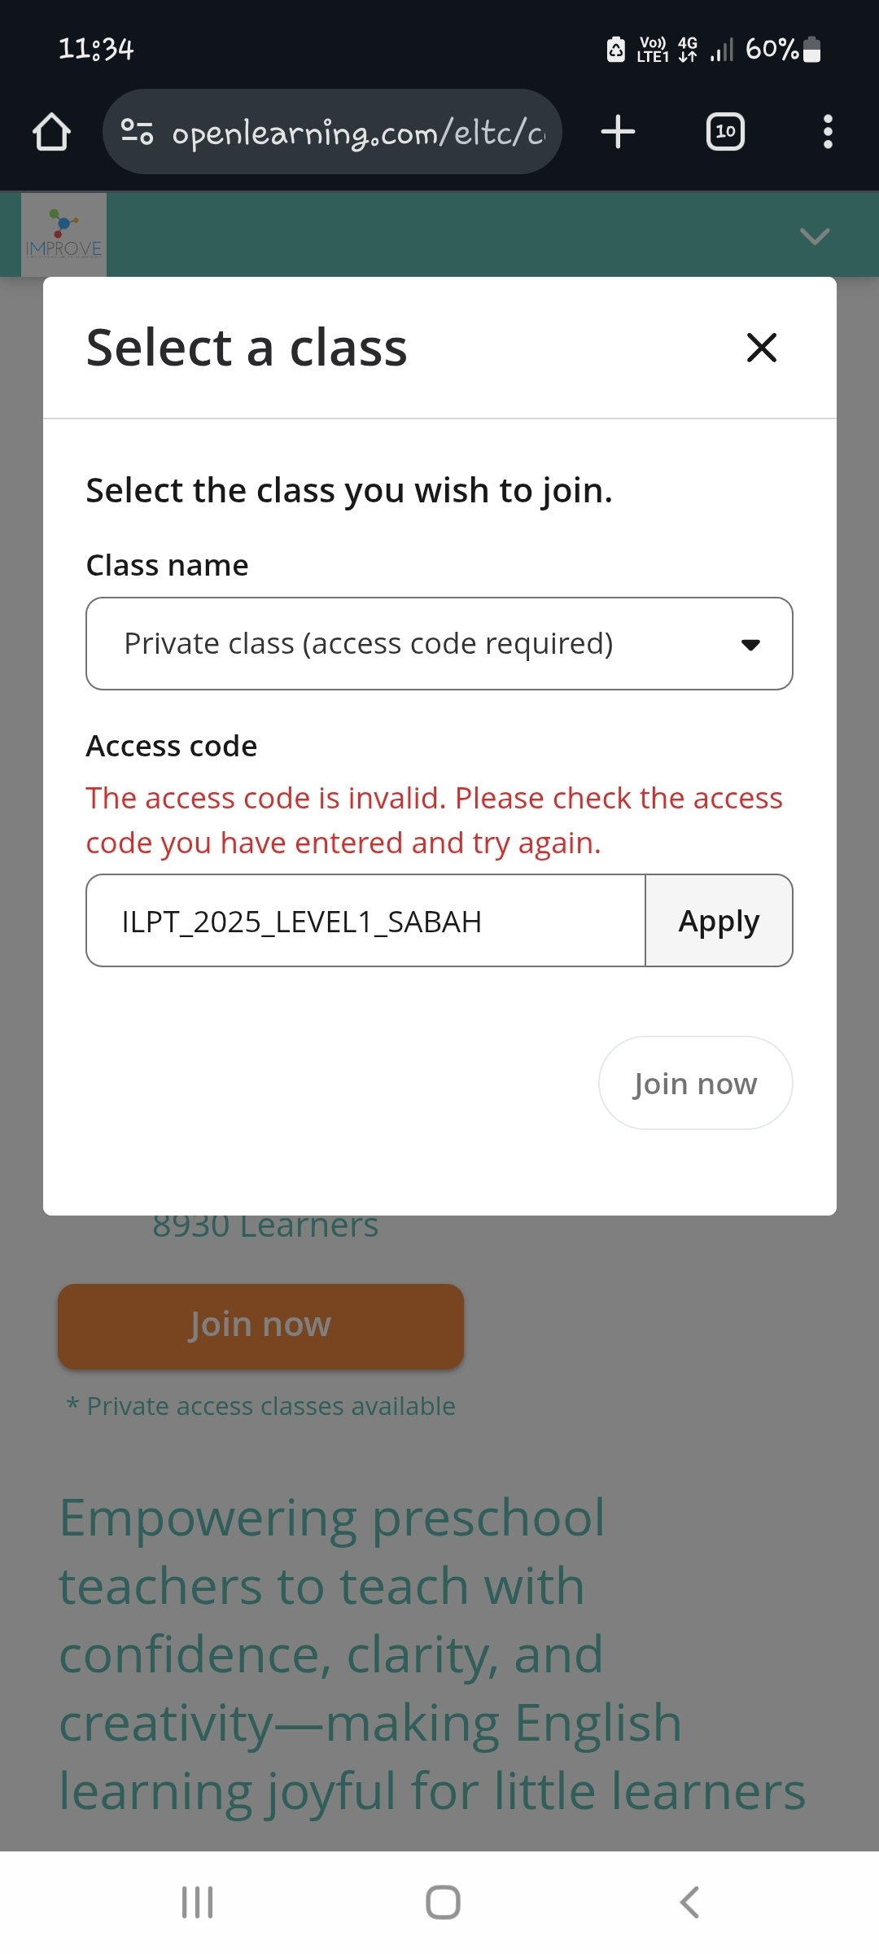Close the Select a class dialog
The height and width of the screenshot is (1954, 879).
click(x=762, y=348)
